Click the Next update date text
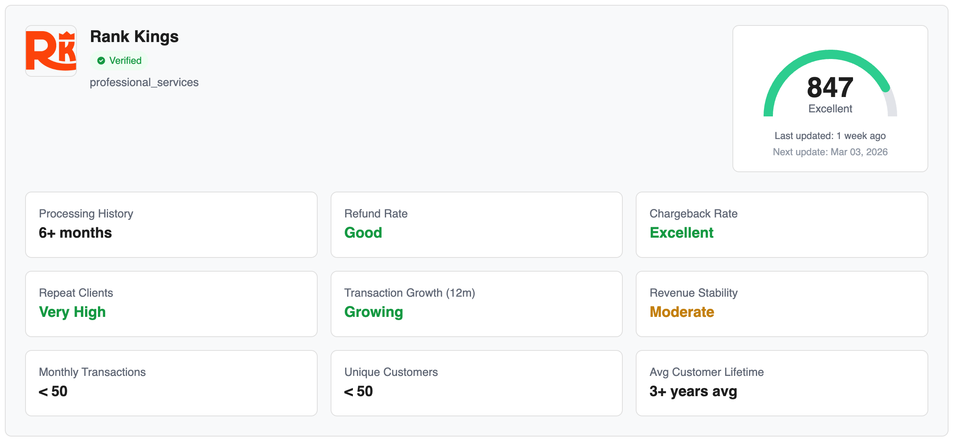This screenshot has width=955, height=443. (x=830, y=152)
